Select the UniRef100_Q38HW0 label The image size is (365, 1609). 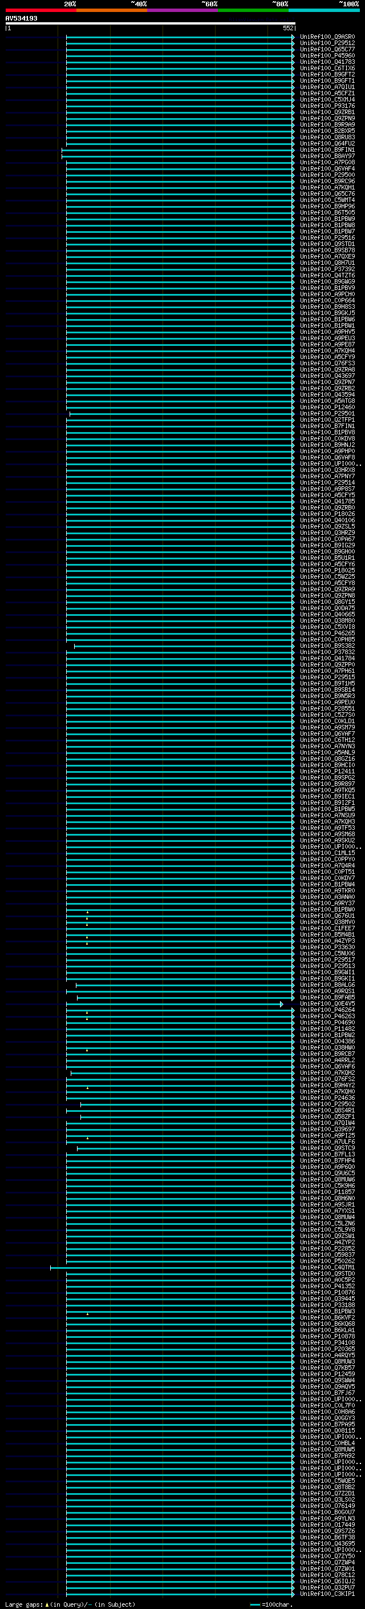327,1048
